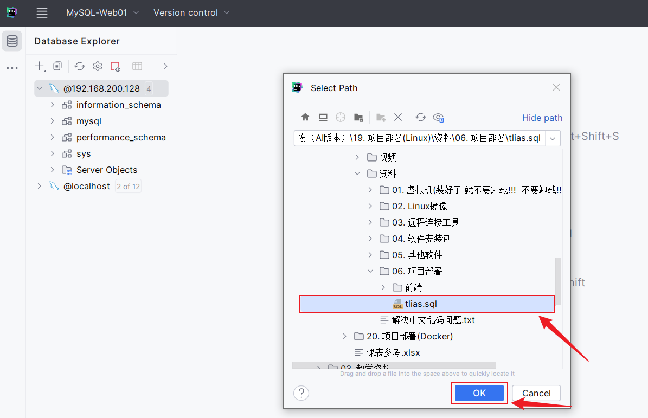Toggle show hidden files eye icon
Image resolution: width=648 pixels, height=418 pixels.
click(439, 118)
